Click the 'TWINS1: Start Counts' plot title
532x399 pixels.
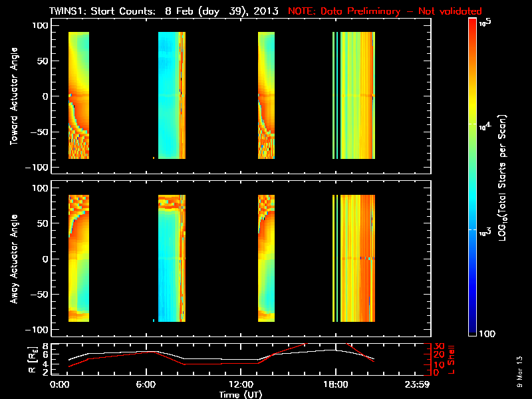(102, 11)
